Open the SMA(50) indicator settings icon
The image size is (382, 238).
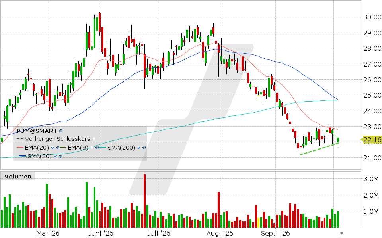(x=60, y=156)
